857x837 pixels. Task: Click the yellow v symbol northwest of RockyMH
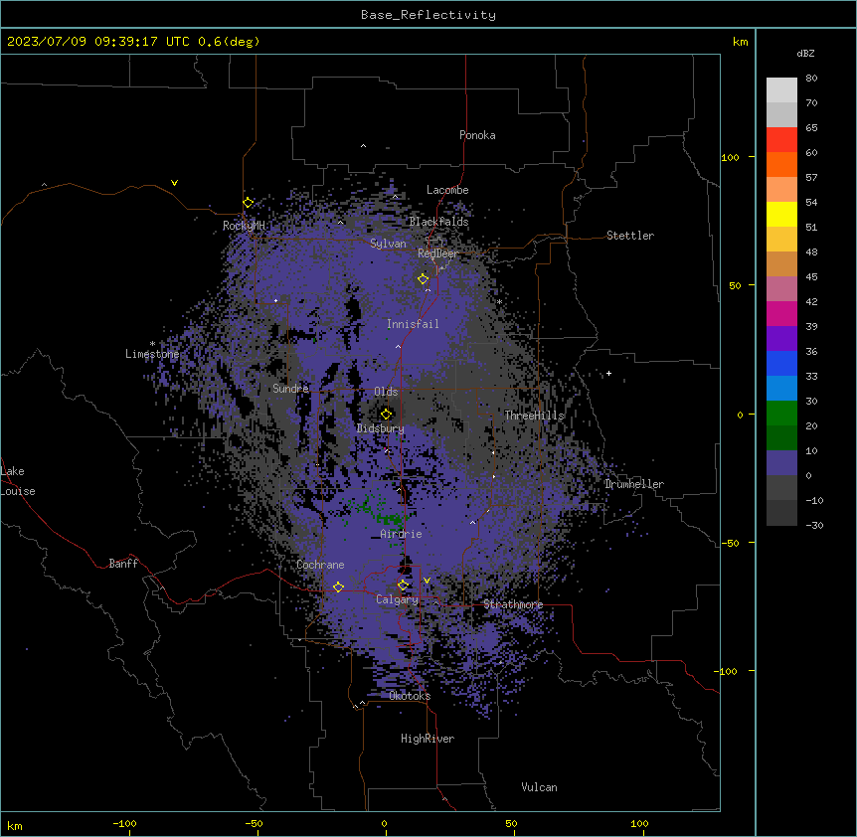point(174,183)
